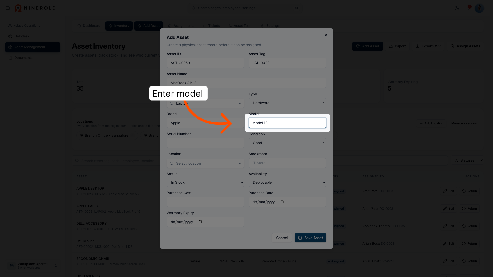Open the Workplace Operations work area switcher
This screenshot has width=493, height=277.
33,266
